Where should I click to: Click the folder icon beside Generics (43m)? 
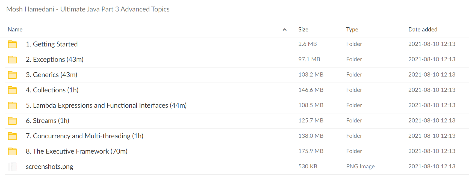point(12,75)
